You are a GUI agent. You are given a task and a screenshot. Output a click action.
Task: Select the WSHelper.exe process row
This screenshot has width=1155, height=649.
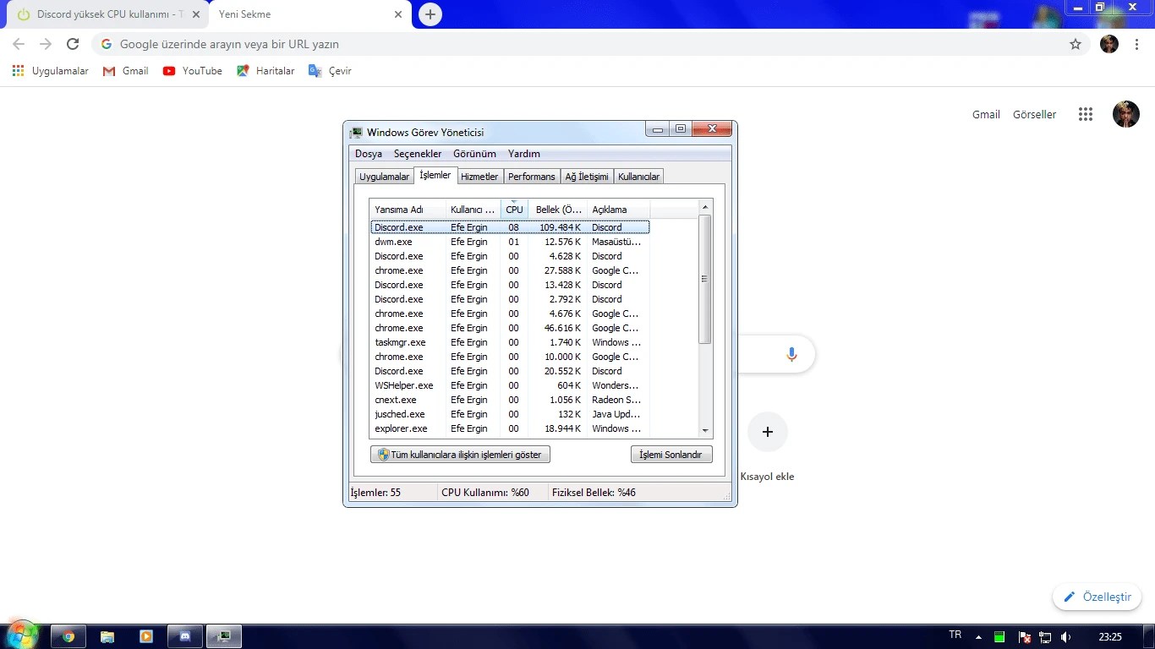[x=510, y=385]
